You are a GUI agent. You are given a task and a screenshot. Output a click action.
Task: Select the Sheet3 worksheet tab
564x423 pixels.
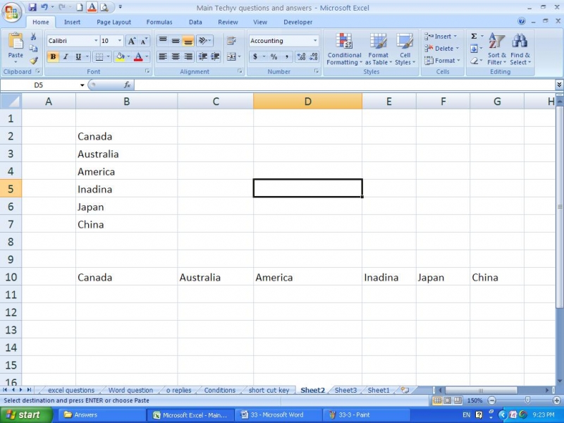[345, 390]
